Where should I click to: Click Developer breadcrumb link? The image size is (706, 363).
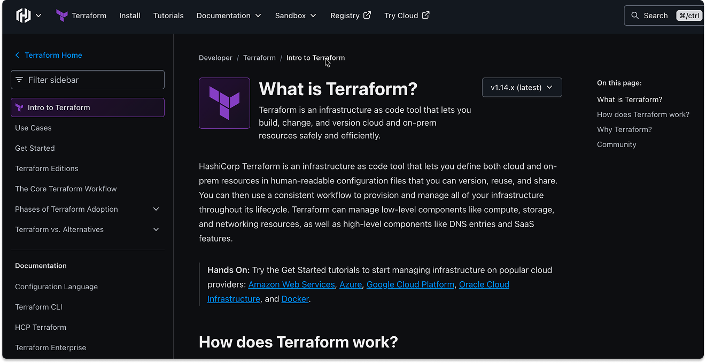coord(215,58)
